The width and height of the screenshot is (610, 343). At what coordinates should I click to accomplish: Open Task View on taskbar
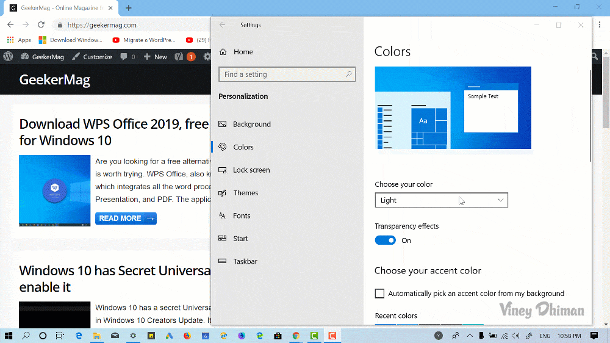pyautogui.click(x=60, y=336)
